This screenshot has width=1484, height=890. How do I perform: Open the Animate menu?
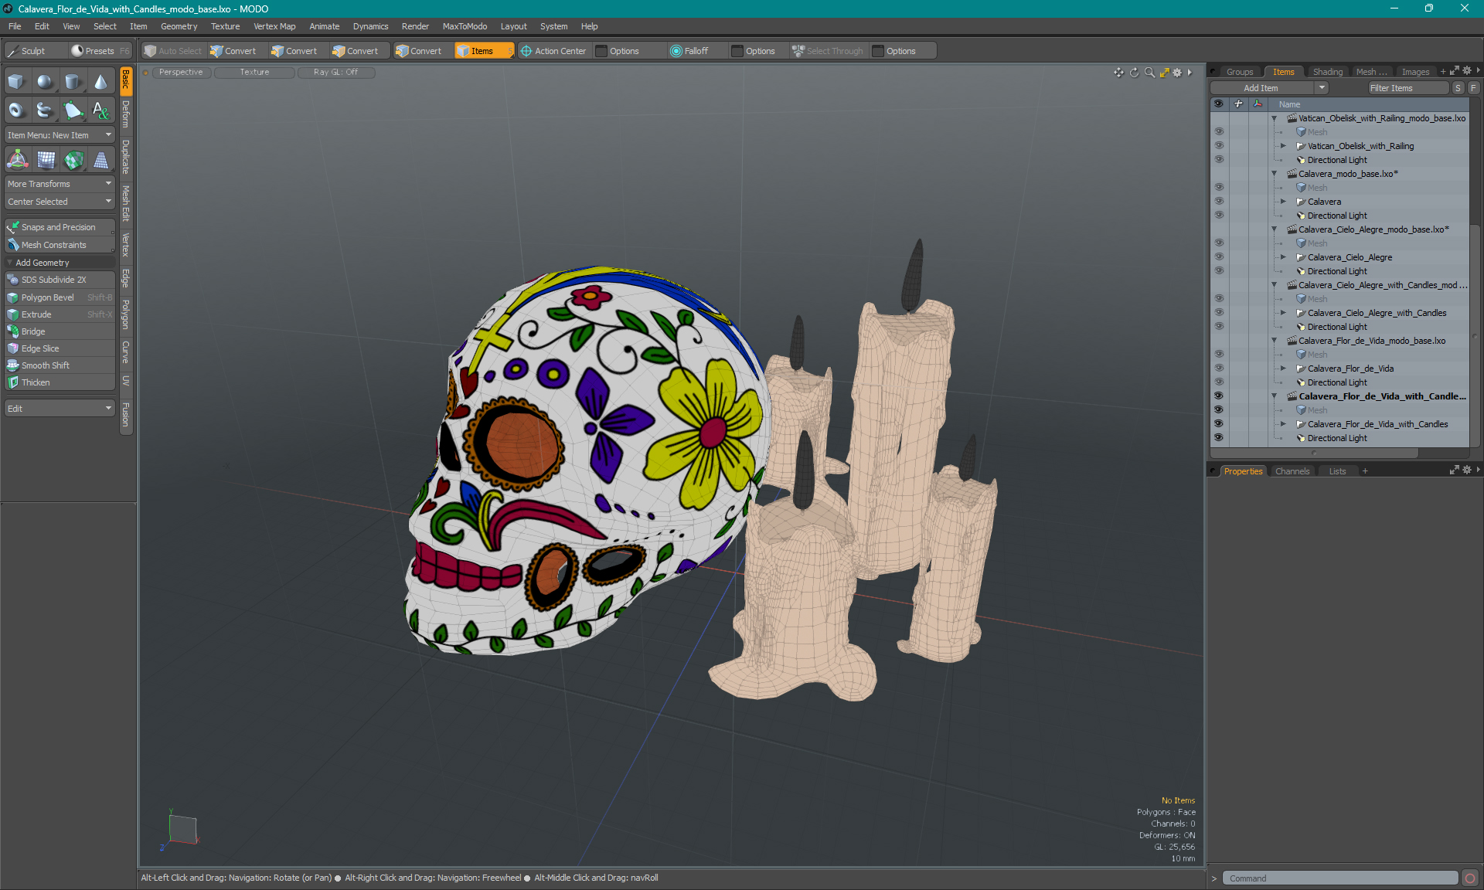click(x=323, y=25)
